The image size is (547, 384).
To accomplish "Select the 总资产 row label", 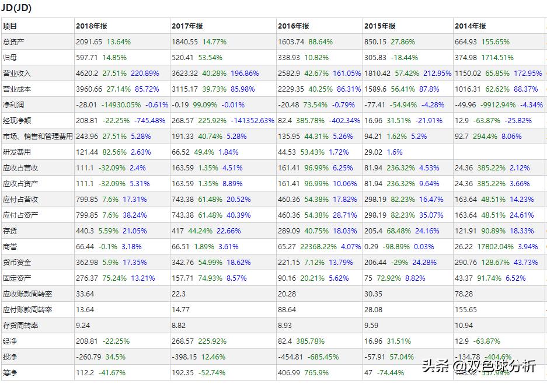I will (14, 42).
